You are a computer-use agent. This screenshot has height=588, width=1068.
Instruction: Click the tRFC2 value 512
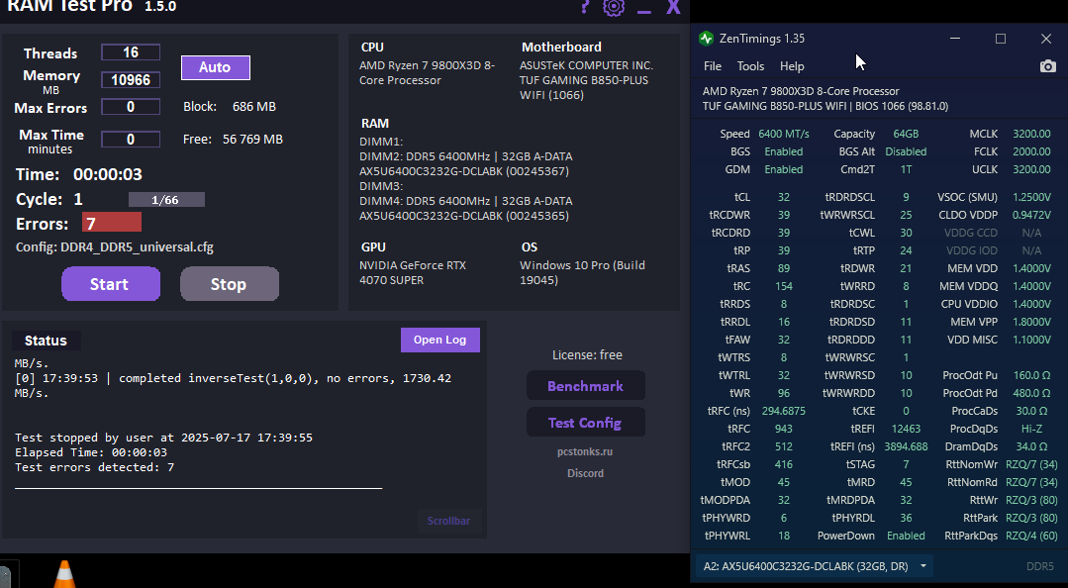pos(783,446)
